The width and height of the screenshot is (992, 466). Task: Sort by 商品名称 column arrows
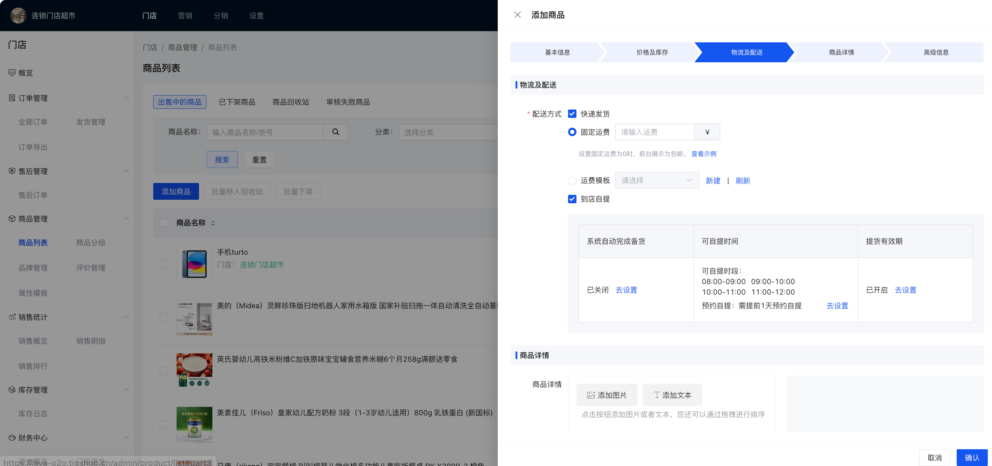coord(213,223)
